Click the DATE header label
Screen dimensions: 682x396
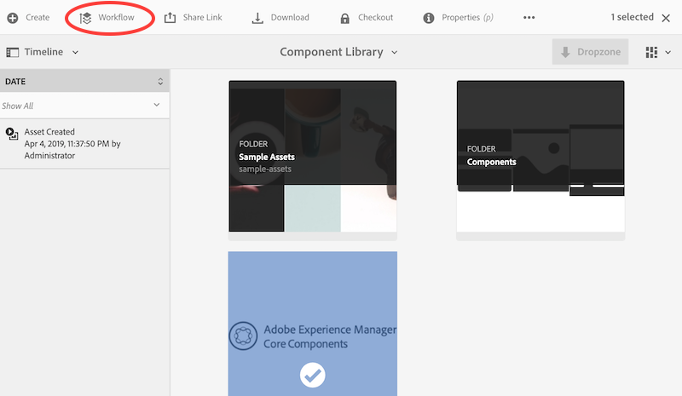15,81
